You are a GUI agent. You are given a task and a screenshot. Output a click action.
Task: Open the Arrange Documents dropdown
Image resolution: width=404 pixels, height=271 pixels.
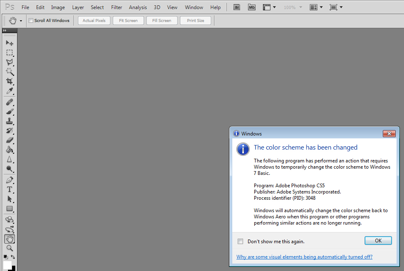(x=316, y=7)
